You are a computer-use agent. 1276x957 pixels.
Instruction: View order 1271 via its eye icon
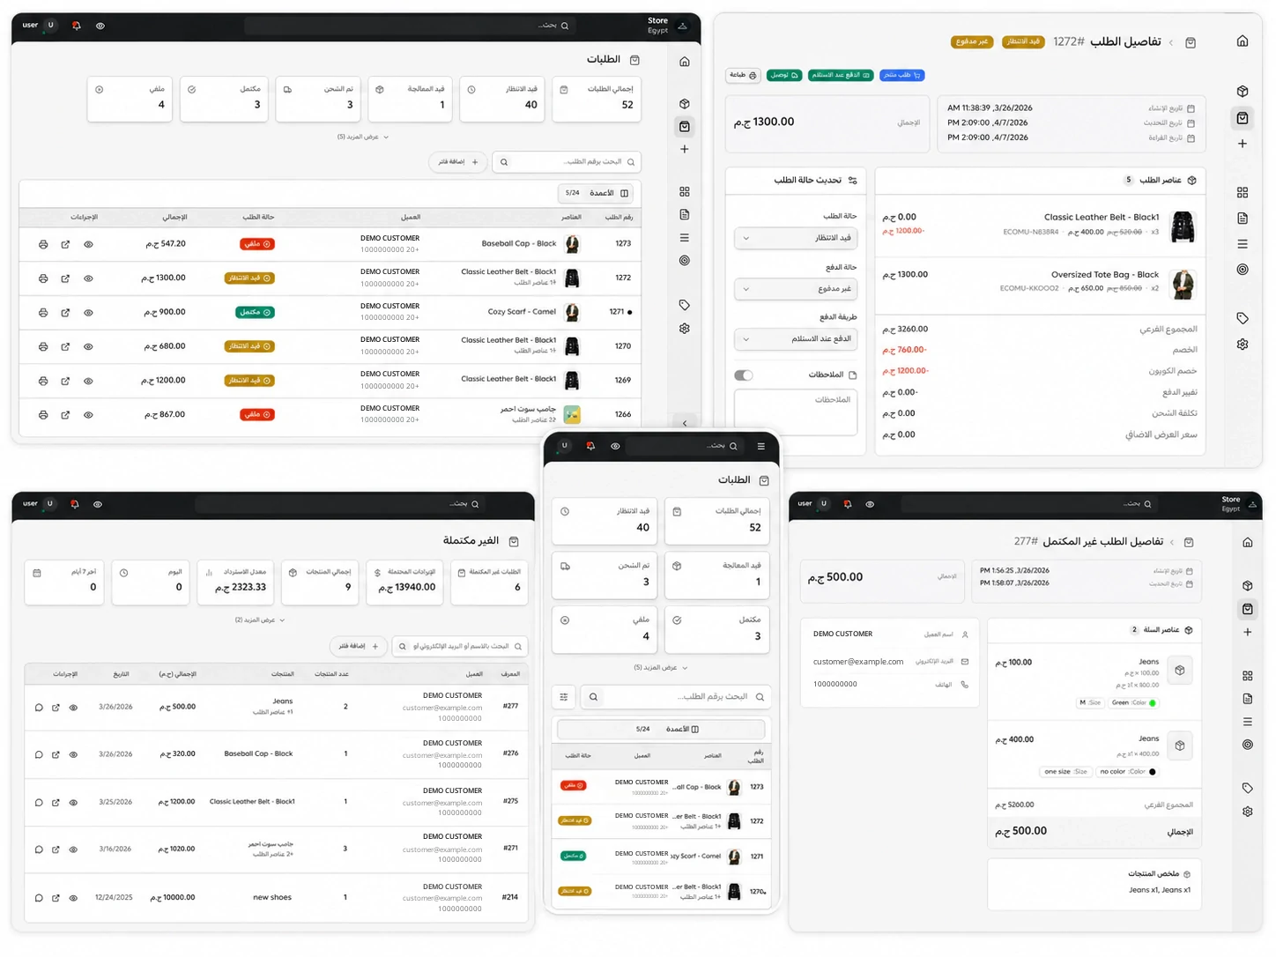[88, 313]
